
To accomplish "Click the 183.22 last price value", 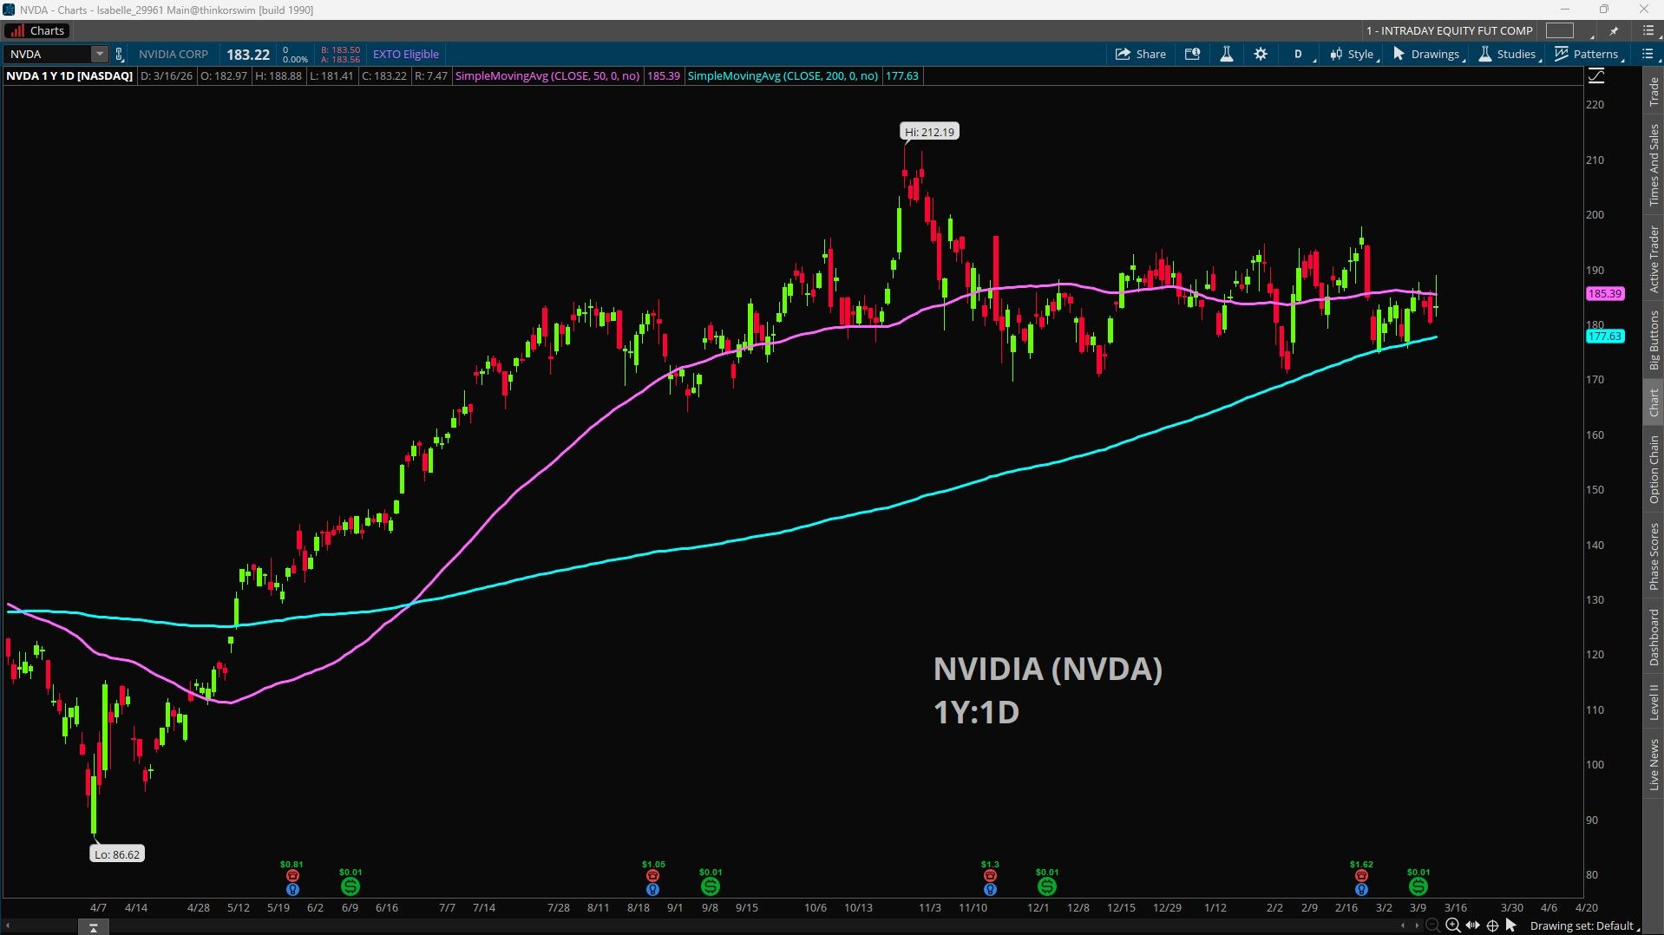I will click(x=248, y=55).
